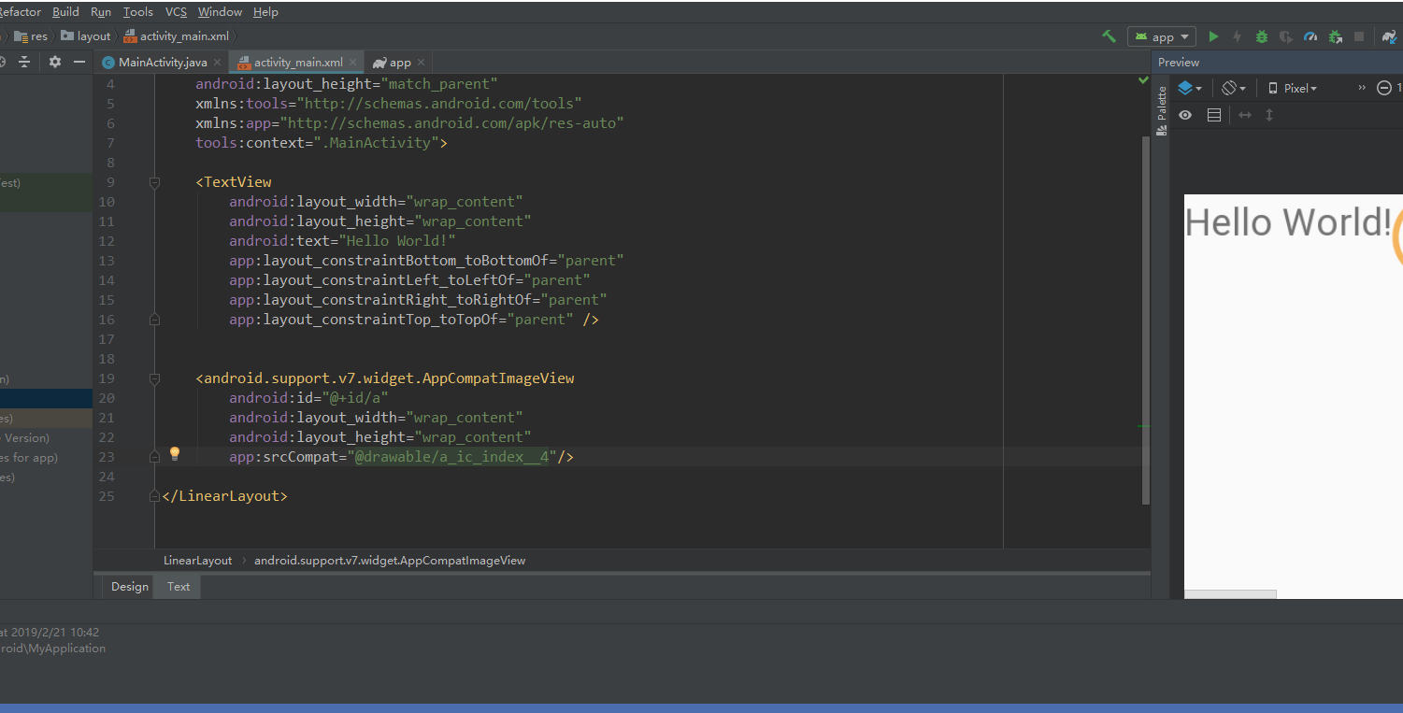Image resolution: width=1403 pixels, height=713 pixels.
Task: Open the Profiler gauge icon
Action: (x=1310, y=36)
